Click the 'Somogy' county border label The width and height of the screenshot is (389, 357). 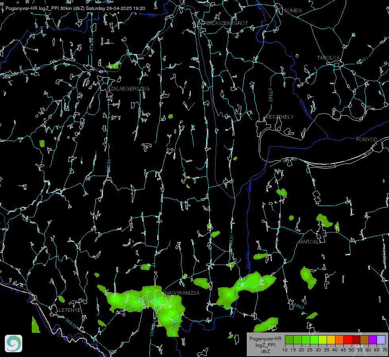coord(248,261)
